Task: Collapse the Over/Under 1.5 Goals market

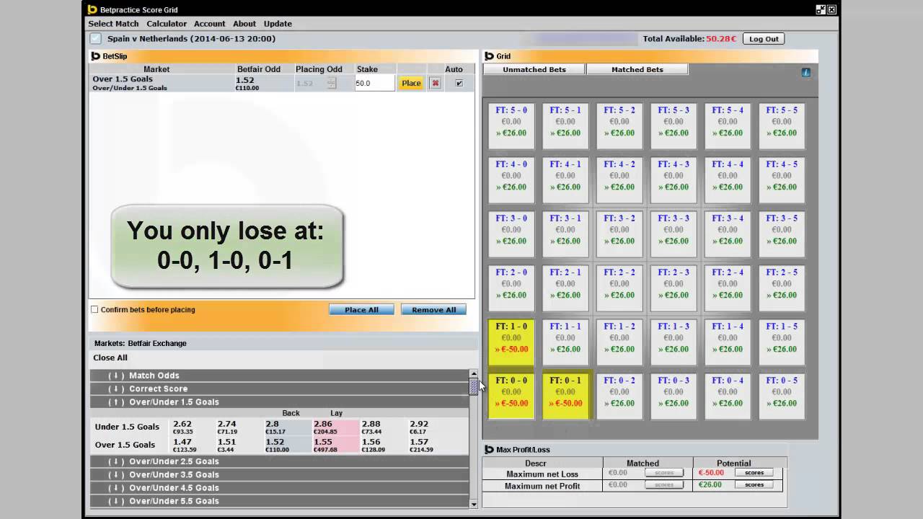Action: (x=279, y=402)
